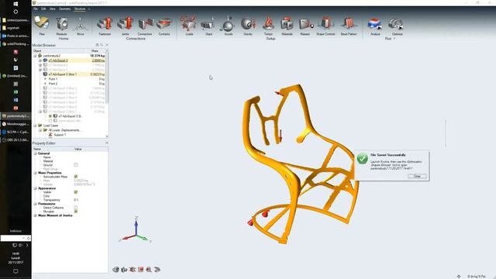Launch the Optimize tool

pos(396,24)
